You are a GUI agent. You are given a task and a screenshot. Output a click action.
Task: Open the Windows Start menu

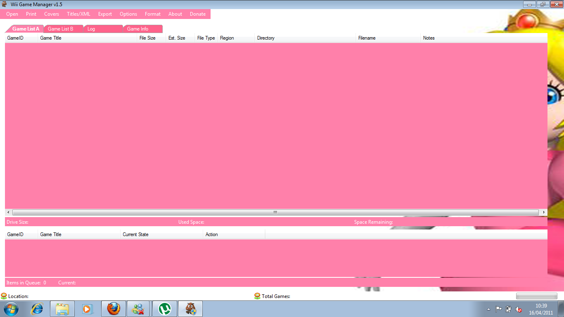point(11,309)
